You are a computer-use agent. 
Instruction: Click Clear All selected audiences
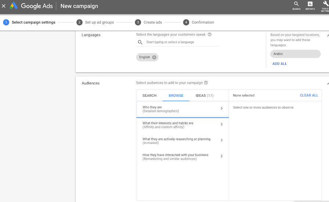pyautogui.click(x=309, y=95)
